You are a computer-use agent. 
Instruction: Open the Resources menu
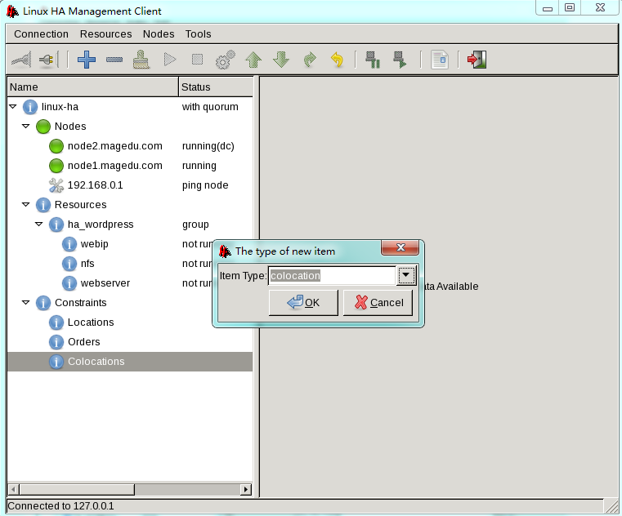tap(106, 34)
